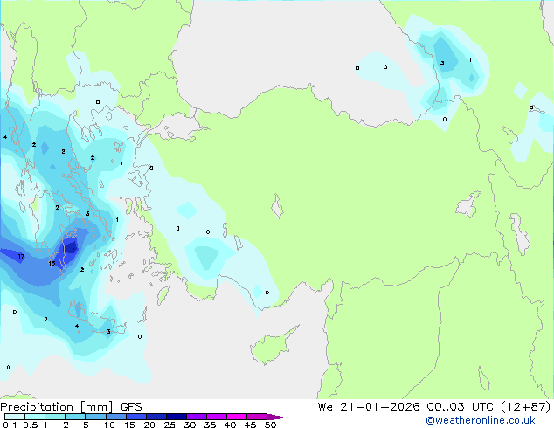Viewport: 554px width, 428px height.
Task: Select the legend swatch between 45 and 50
Action: [257, 417]
